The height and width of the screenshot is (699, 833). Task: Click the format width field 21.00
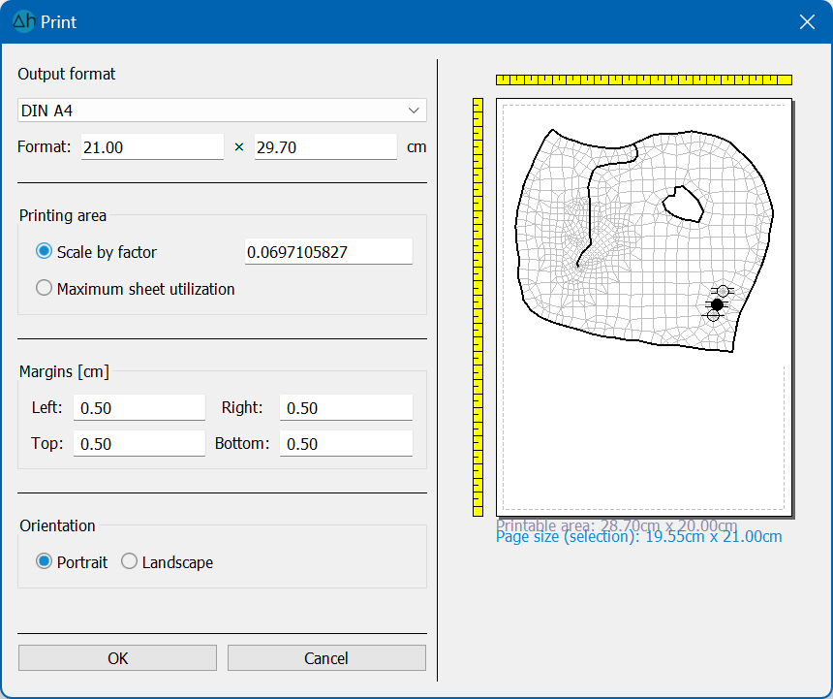click(x=152, y=146)
